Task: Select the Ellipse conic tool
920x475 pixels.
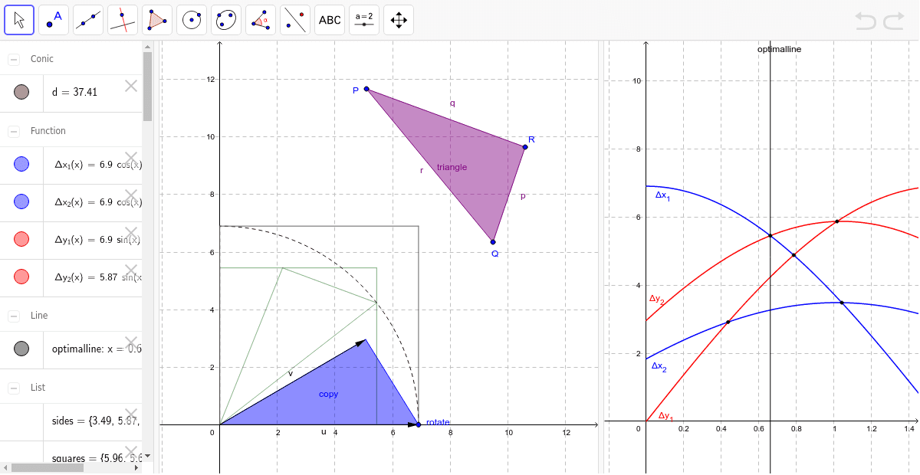Action: (226, 20)
